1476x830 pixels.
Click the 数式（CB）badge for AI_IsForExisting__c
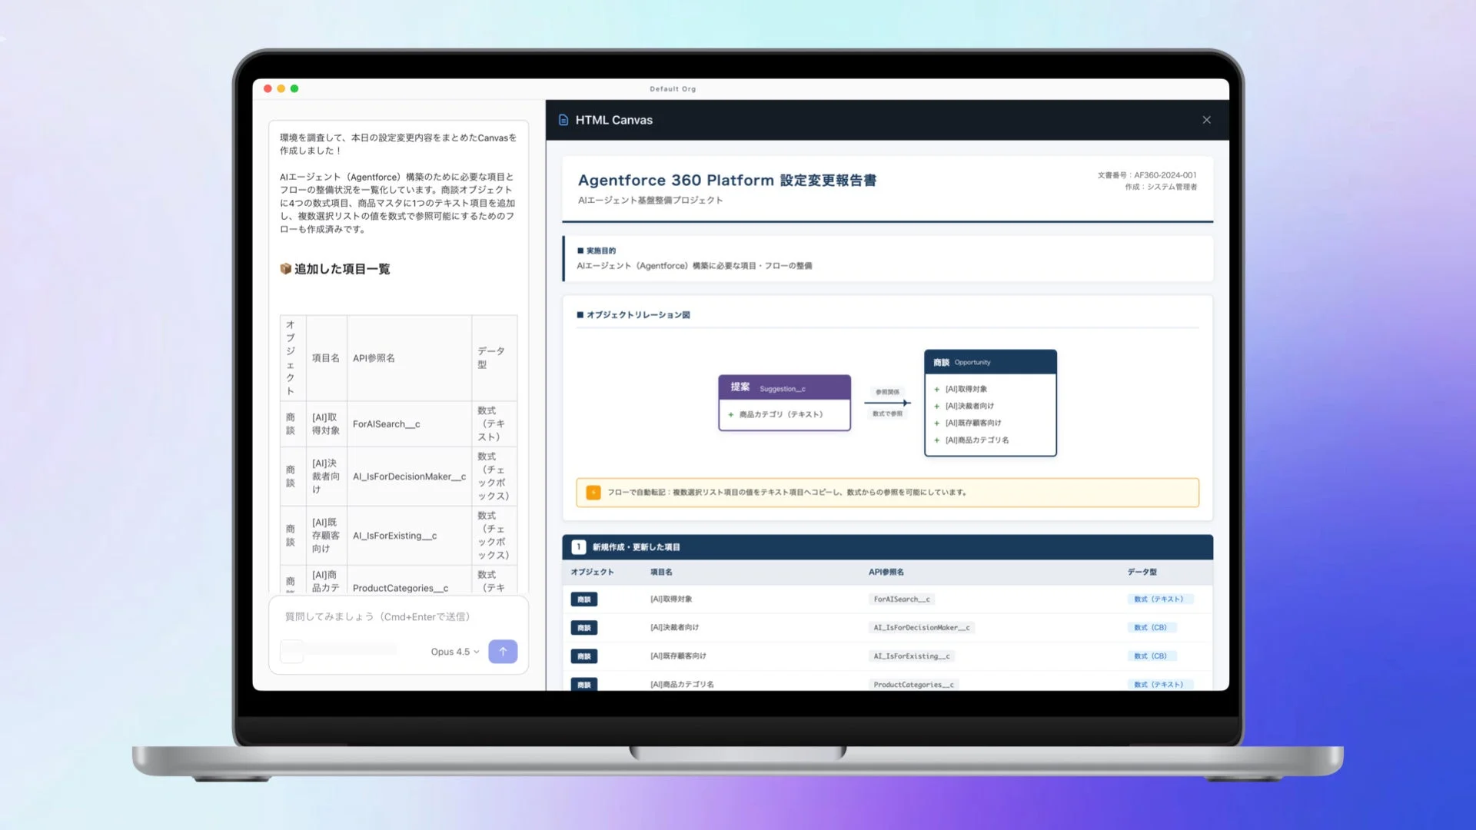pos(1151,656)
